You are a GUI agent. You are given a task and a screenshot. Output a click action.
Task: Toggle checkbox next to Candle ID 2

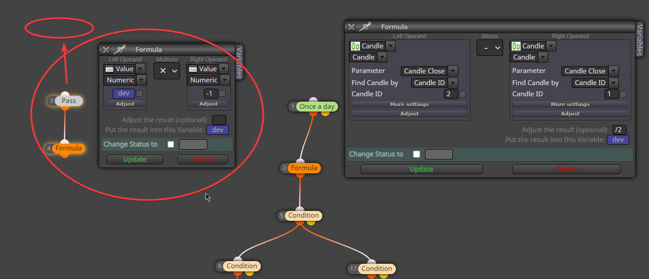(463, 94)
